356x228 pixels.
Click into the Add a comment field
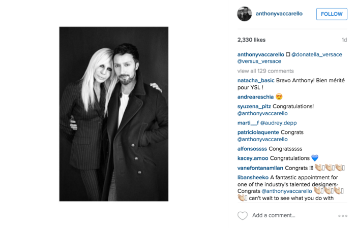click(x=274, y=215)
